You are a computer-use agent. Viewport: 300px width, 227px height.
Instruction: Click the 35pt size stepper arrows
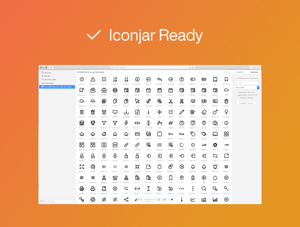tap(169, 199)
